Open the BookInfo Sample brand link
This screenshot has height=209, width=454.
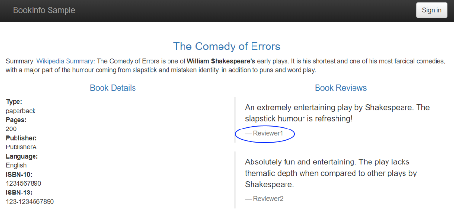(x=44, y=10)
